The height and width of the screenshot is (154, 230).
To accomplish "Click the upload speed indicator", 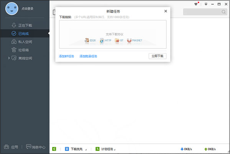I will tap(210, 149).
